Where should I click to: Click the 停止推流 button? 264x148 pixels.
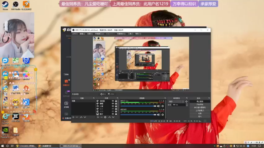pyautogui.click(x=200, y=101)
